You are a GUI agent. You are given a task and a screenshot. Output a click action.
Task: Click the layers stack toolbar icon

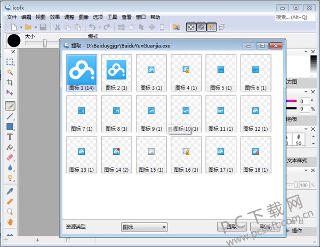pos(222,27)
